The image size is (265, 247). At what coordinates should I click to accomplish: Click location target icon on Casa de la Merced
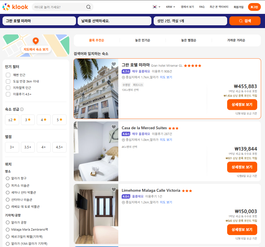click(x=123, y=140)
